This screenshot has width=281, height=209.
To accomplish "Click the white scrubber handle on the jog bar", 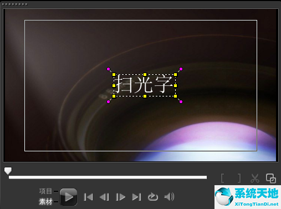I will pos(8,171).
